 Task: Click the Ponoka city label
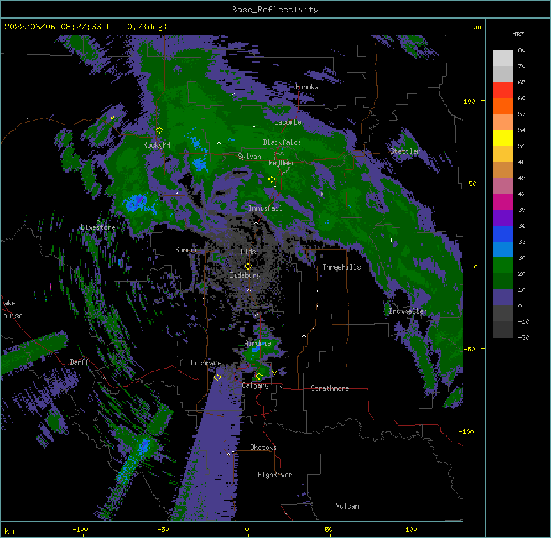307,87
